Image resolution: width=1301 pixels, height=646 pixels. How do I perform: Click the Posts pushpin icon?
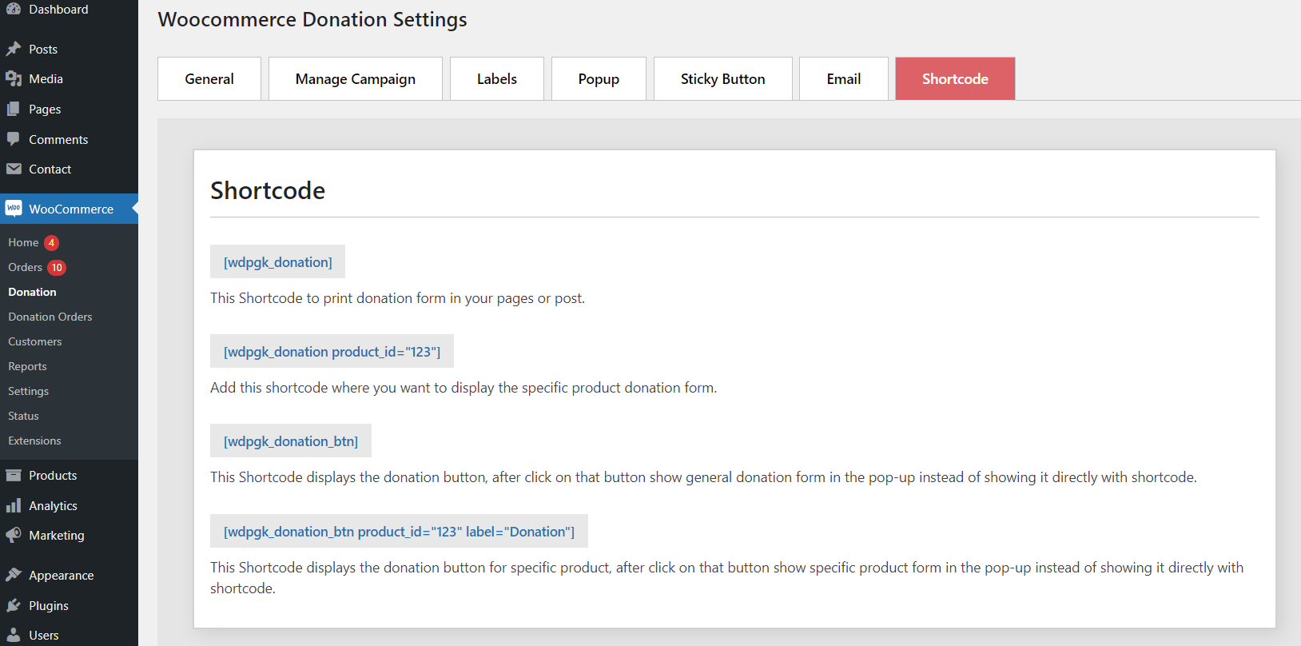(14, 49)
